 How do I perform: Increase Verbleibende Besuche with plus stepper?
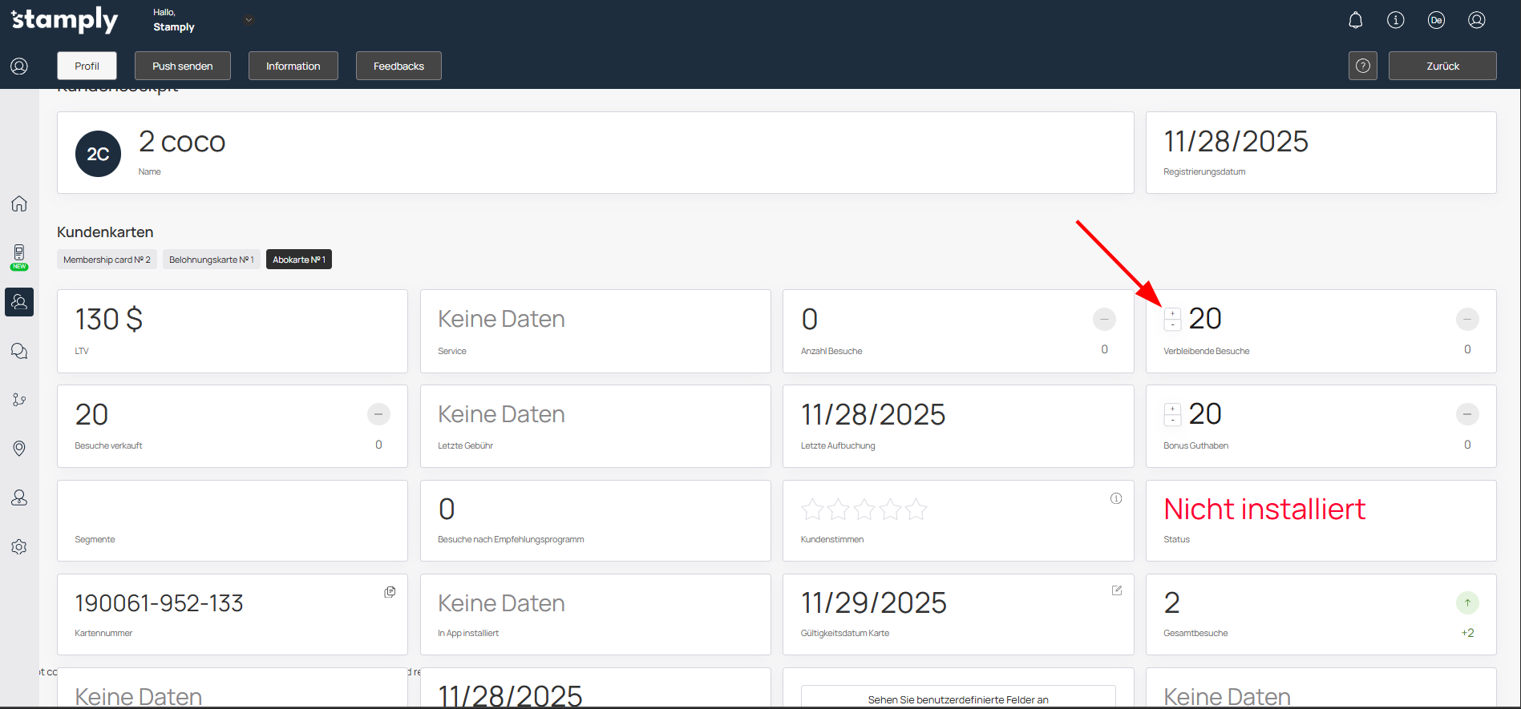(1172, 314)
